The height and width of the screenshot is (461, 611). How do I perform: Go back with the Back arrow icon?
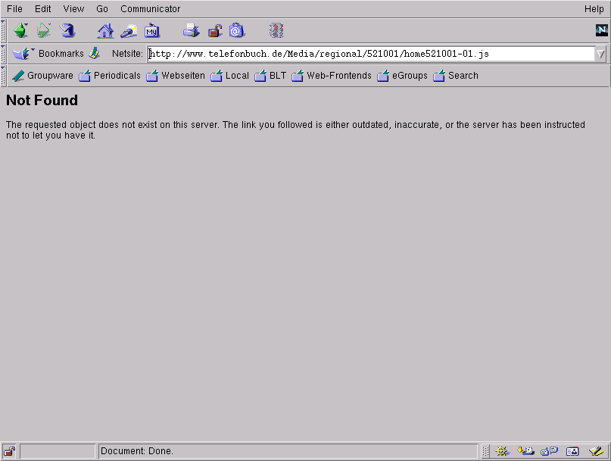[x=20, y=30]
